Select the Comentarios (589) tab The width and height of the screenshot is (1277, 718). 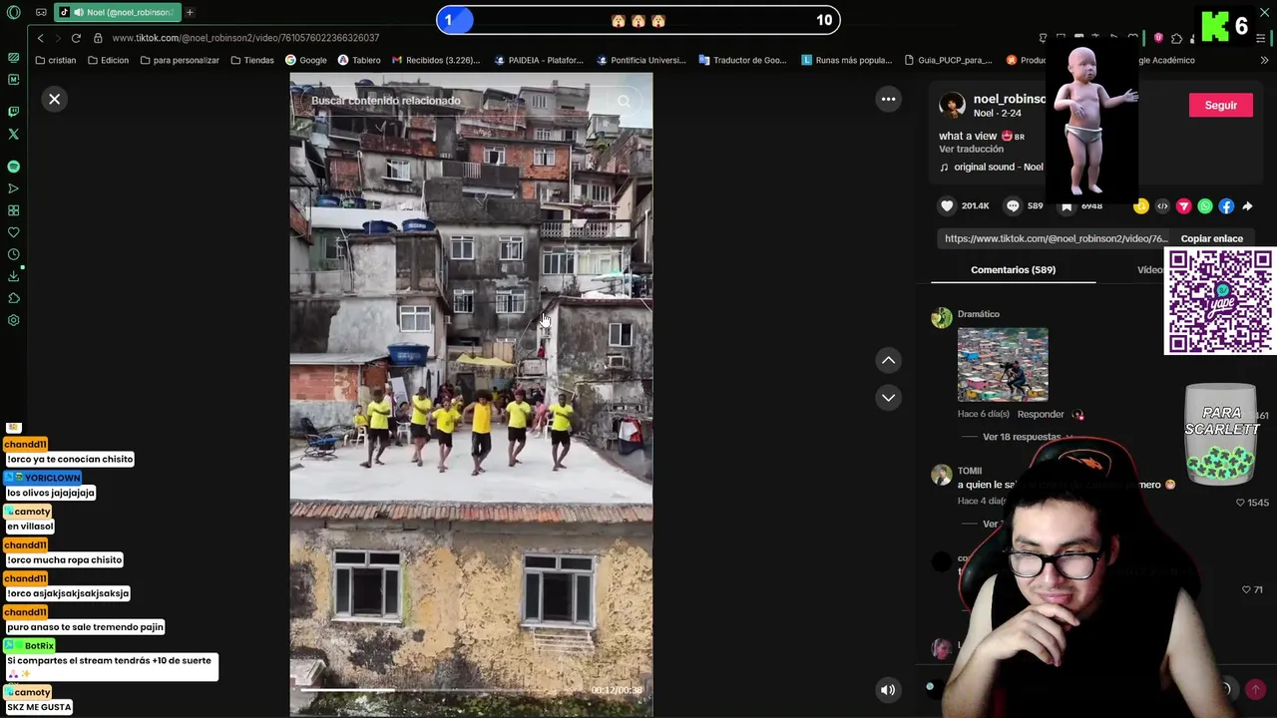point(1013,269)
